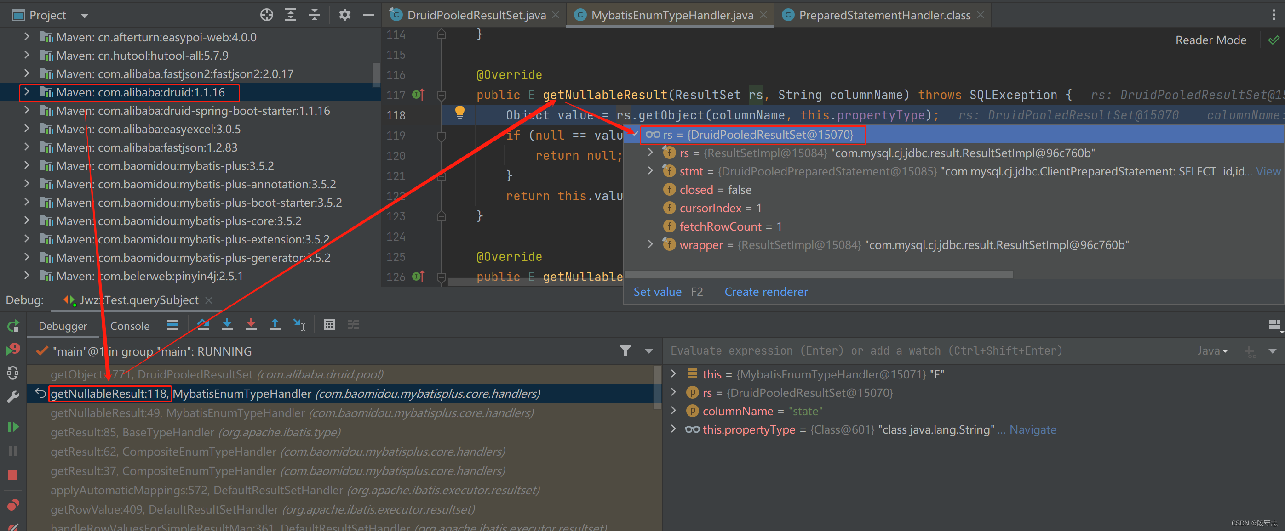
Task: Click the Rerun JwzxTest debug icon
Action: tap(13, 326)
